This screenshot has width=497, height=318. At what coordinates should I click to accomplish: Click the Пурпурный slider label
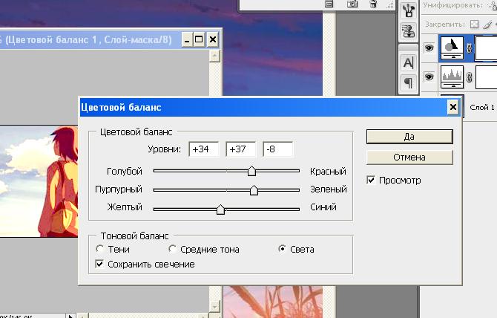tap(119, 189)
